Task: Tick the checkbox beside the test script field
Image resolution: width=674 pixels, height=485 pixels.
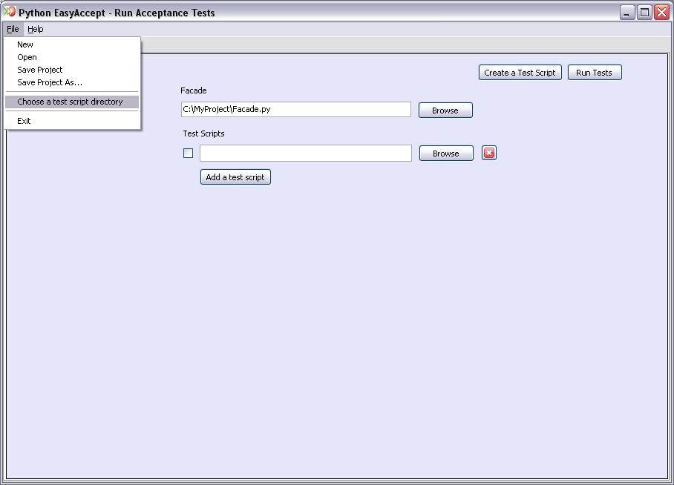Action: click(188, 154)
